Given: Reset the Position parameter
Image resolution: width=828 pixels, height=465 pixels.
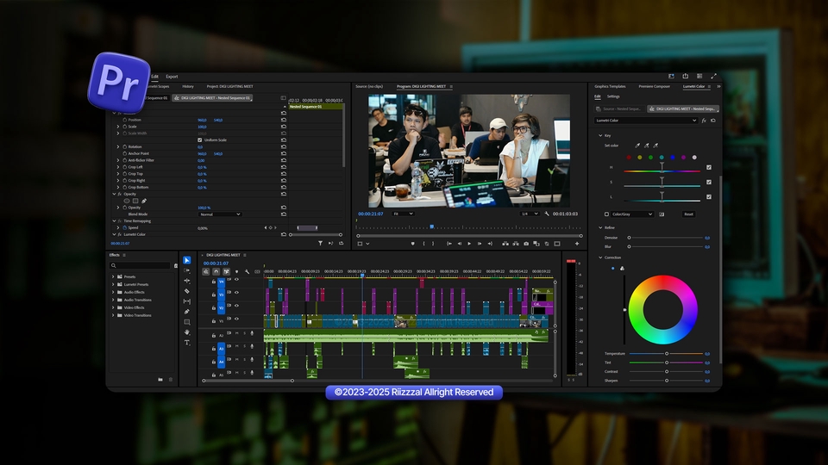Looking at the screenshot, I should click(284, 120).
